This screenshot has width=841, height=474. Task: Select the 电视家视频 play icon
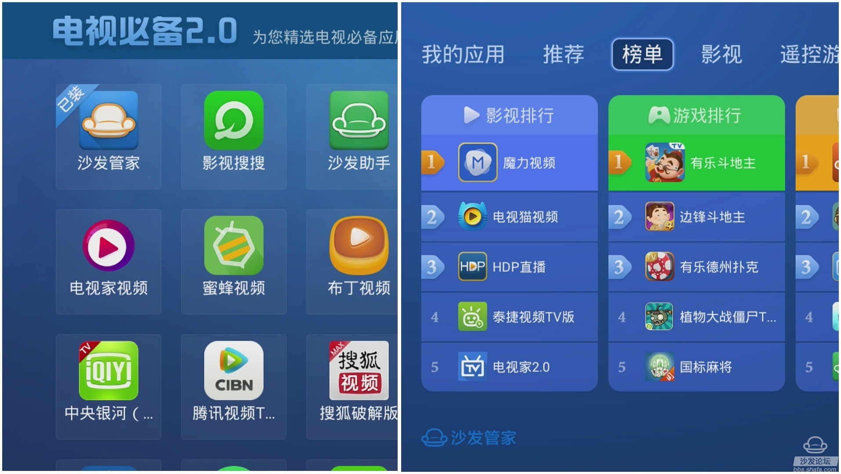pos(109,245)
